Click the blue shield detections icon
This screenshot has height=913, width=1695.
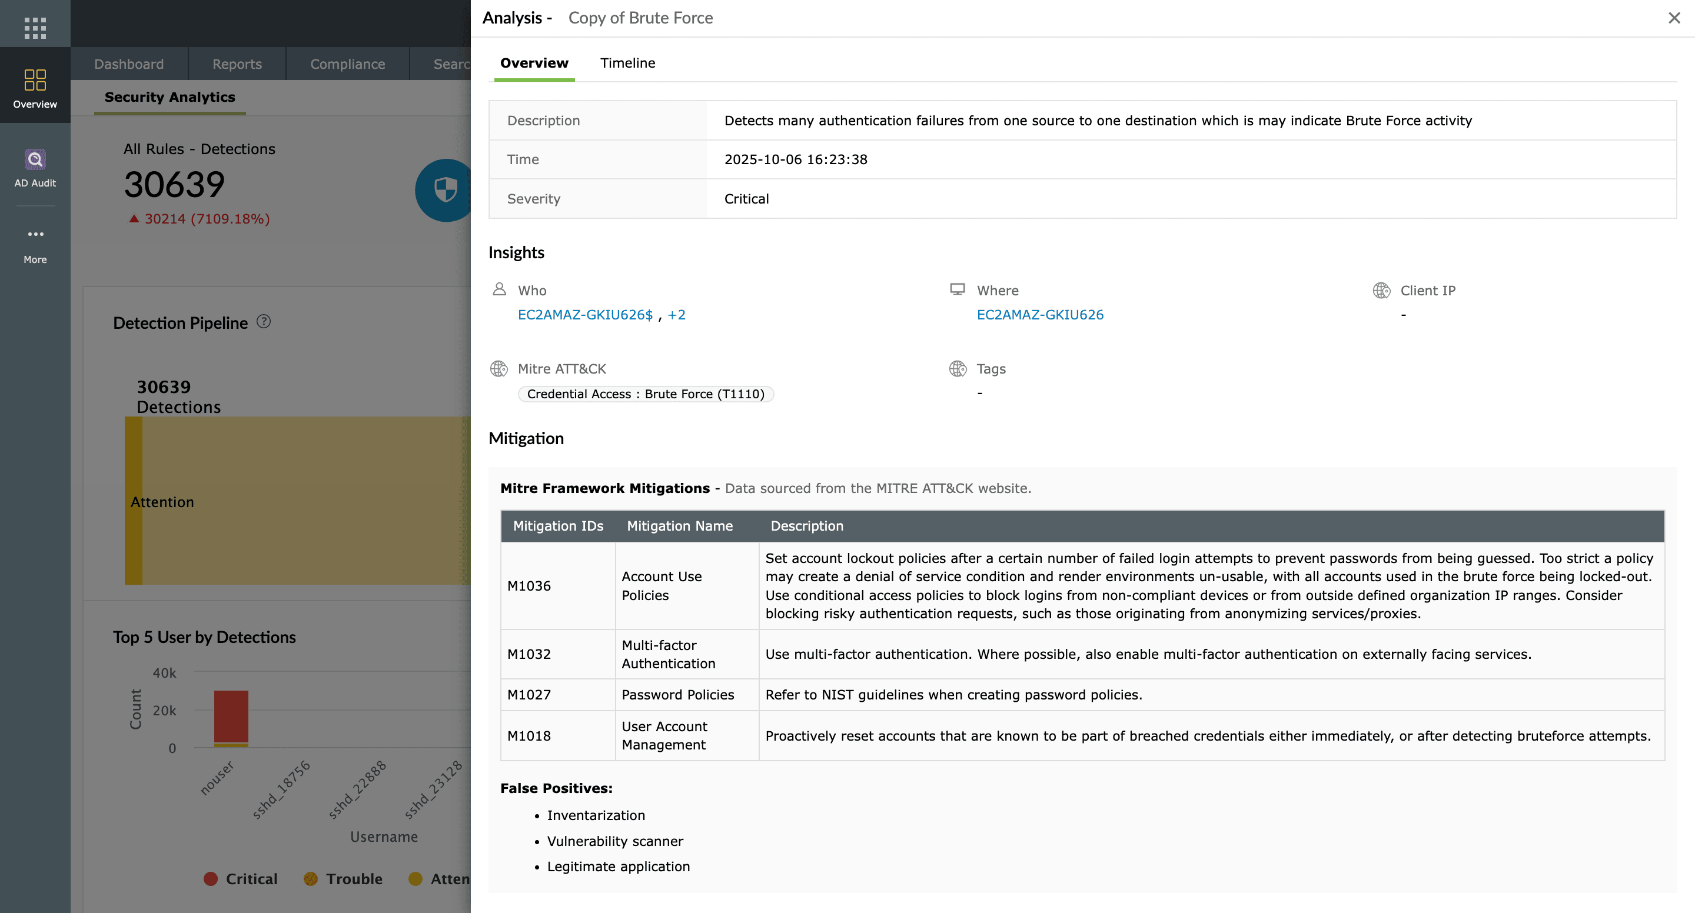pos(446,190)
